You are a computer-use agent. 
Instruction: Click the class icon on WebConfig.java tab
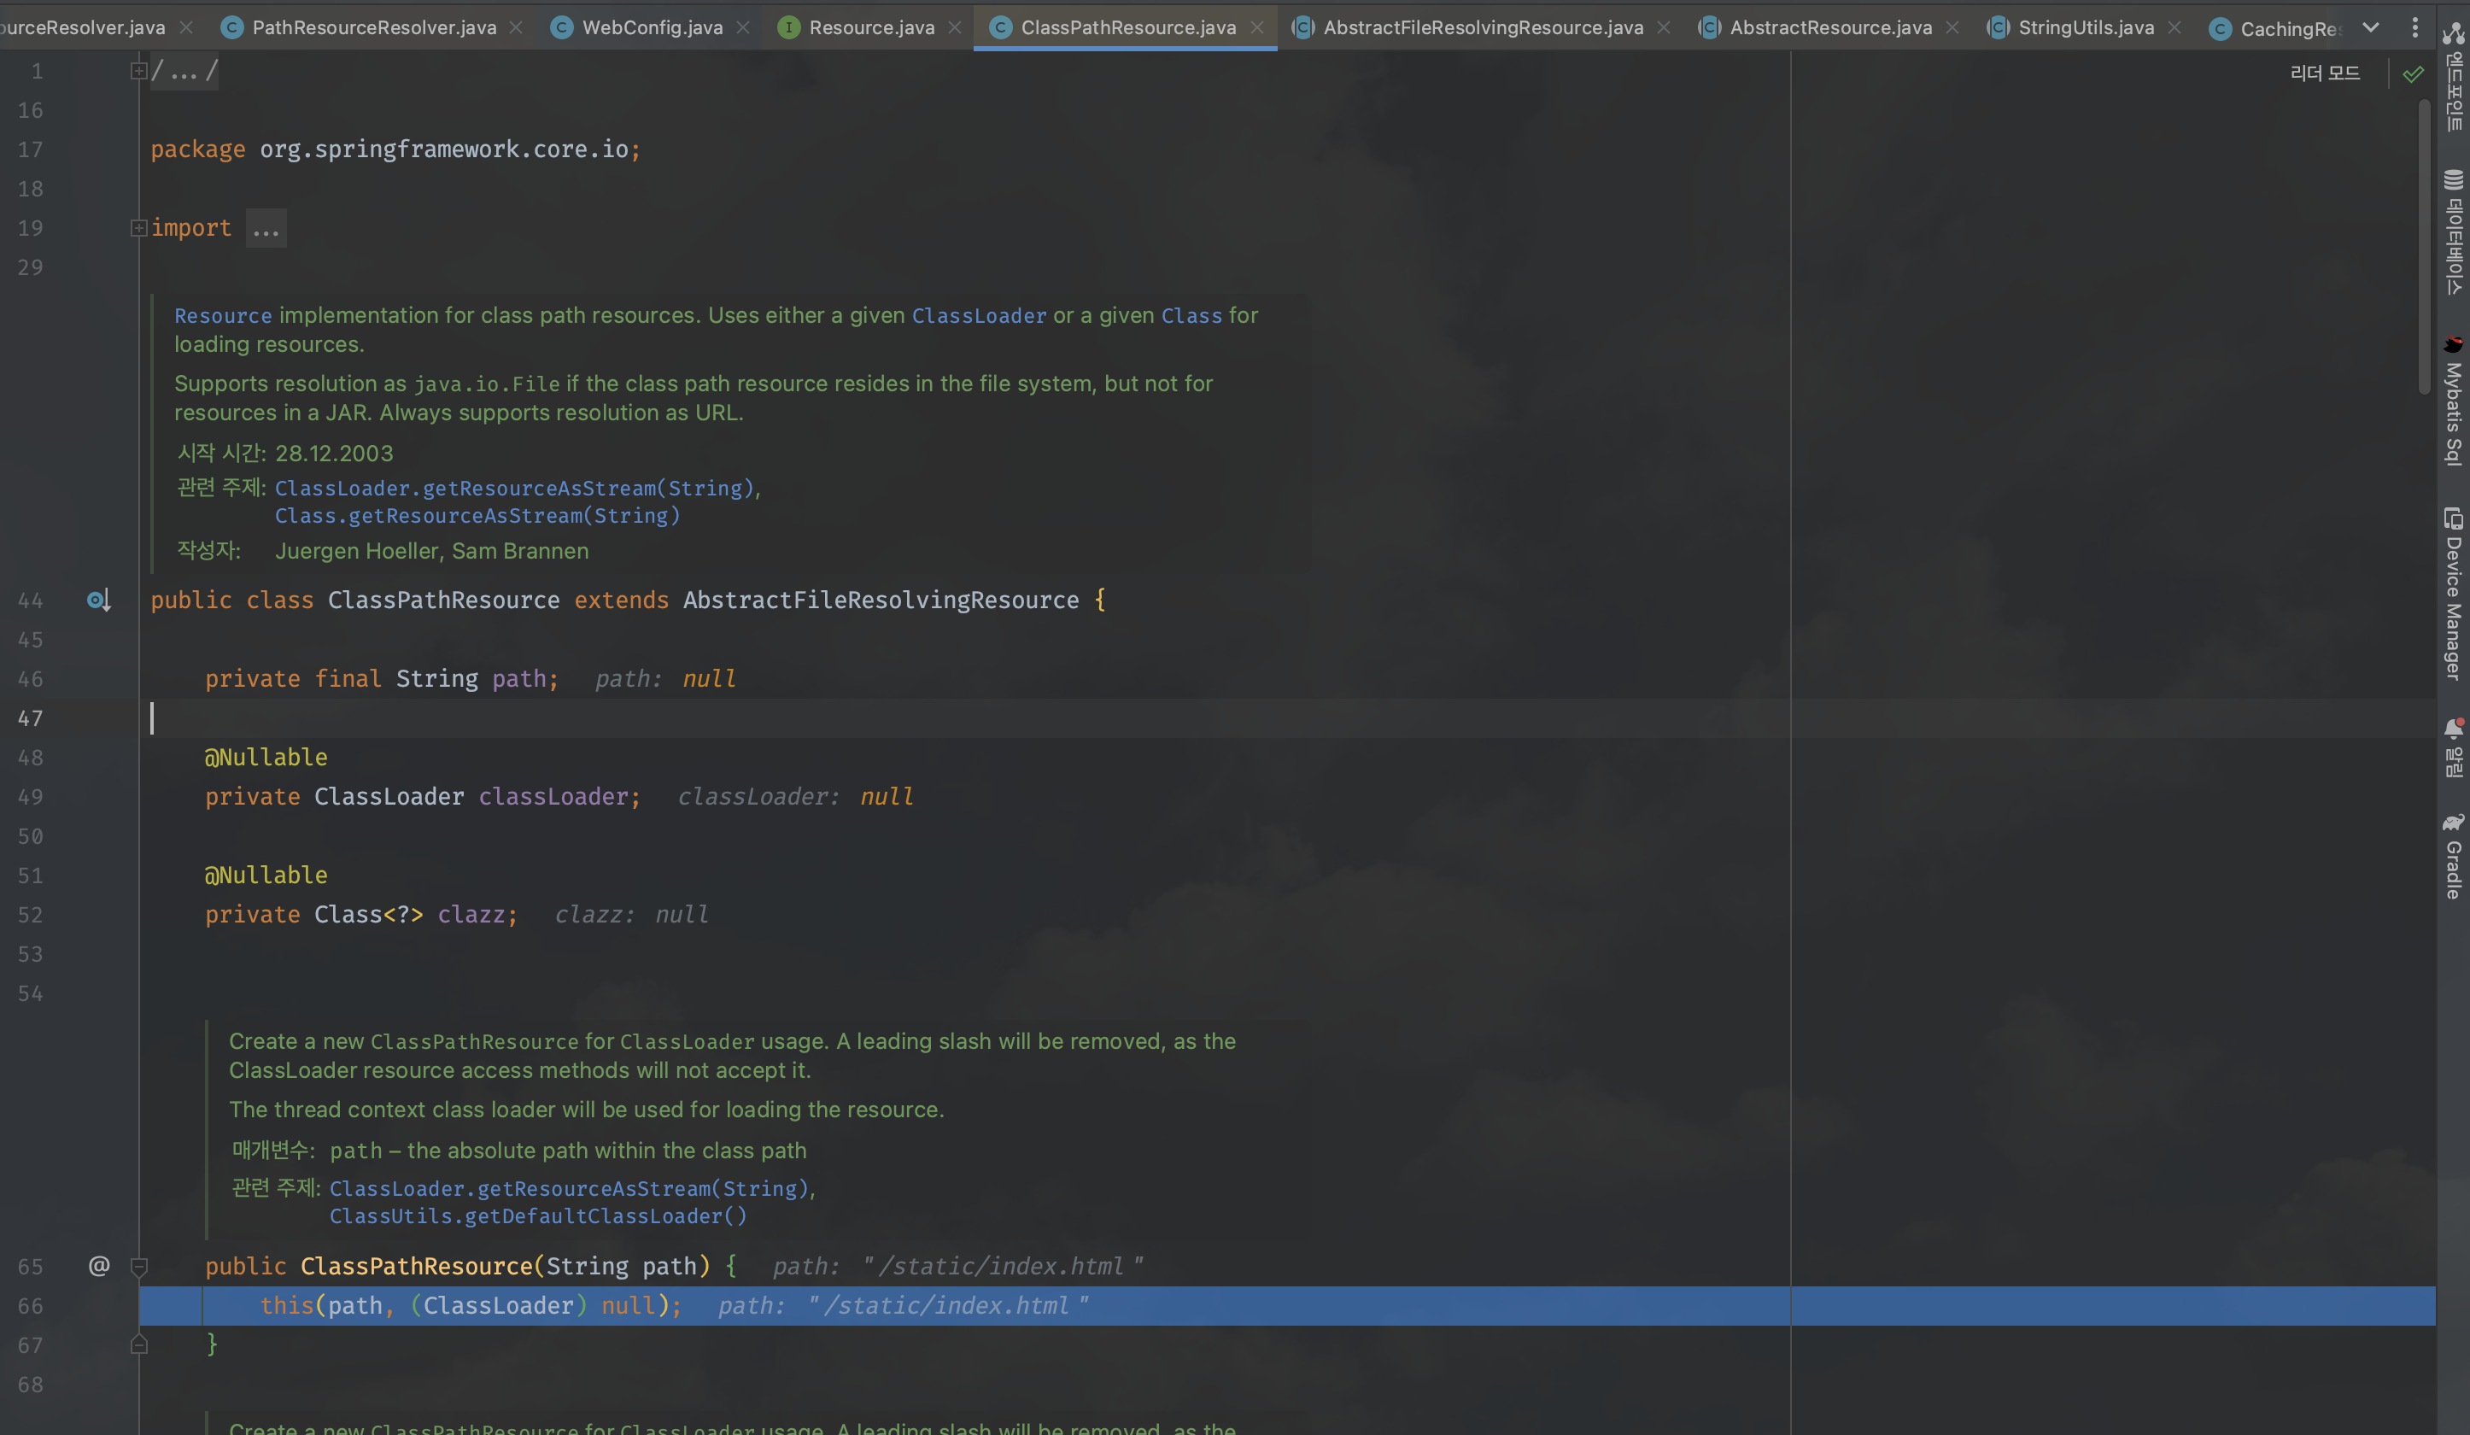(x=562, y=27)
